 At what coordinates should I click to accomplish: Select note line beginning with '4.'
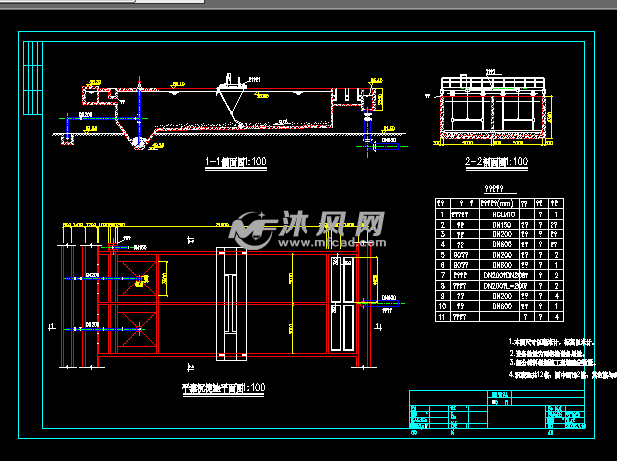click(x=563, y=375)
